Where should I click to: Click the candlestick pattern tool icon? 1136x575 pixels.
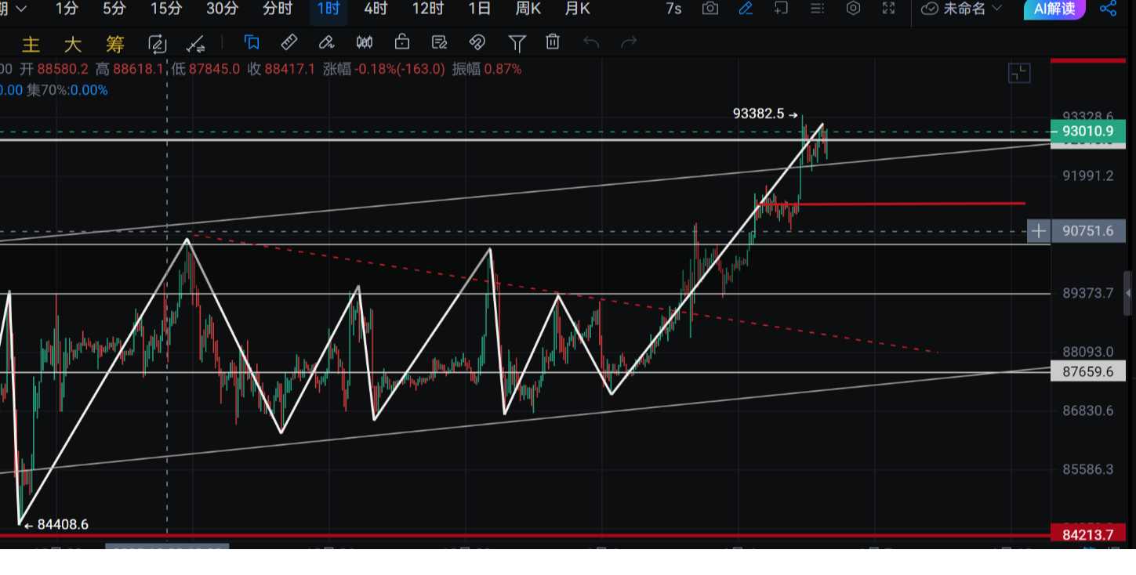coord(365,42)
